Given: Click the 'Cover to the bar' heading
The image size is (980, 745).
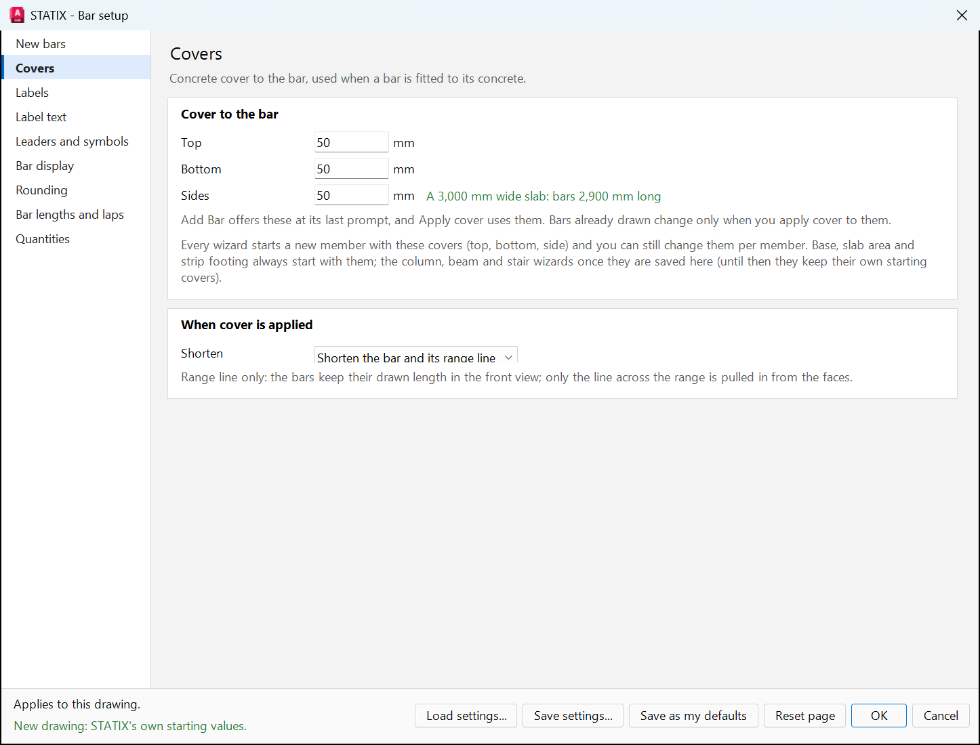Looking at the screenshot, I should pyautogui.click(x=230, y=114).
